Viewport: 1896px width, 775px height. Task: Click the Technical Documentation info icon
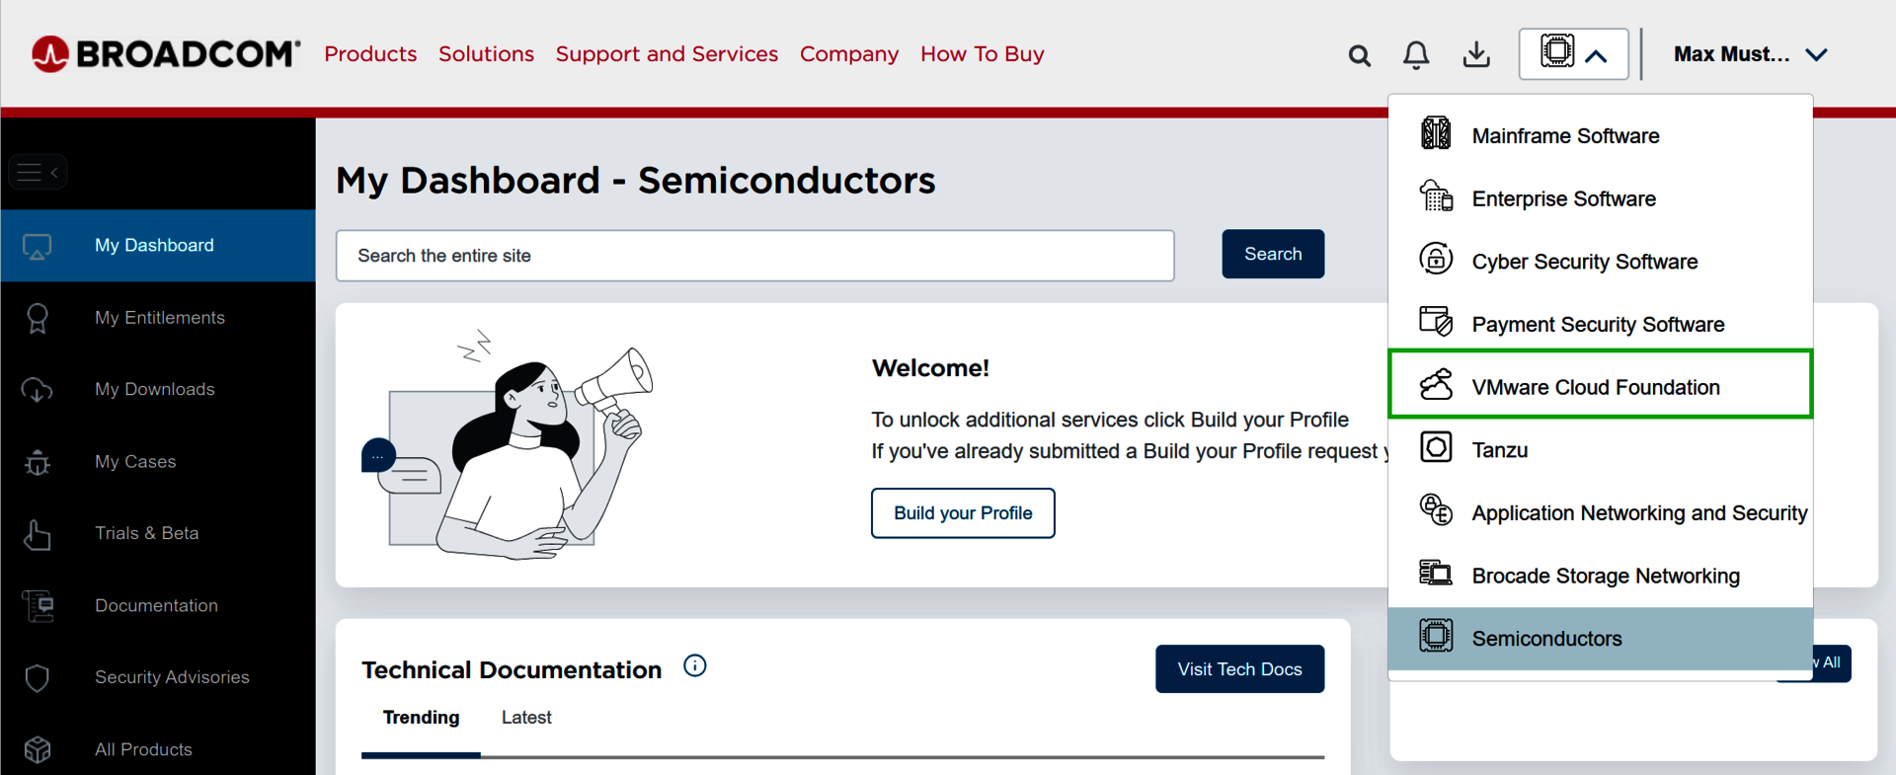pyautogui.click(x=695, y=666)
